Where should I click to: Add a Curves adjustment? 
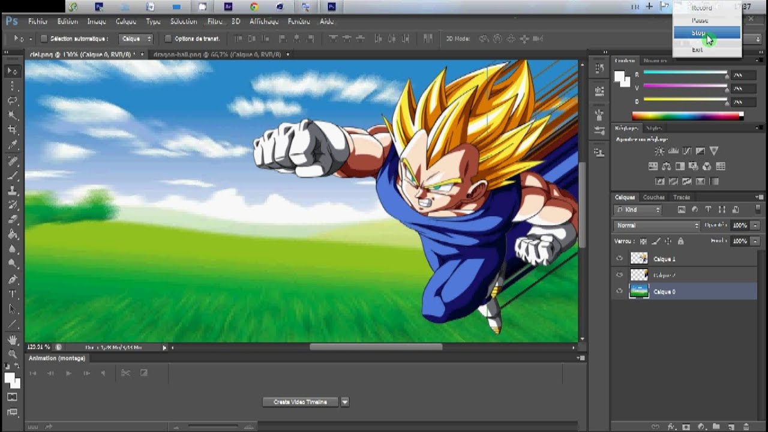[x=686, y=151]
